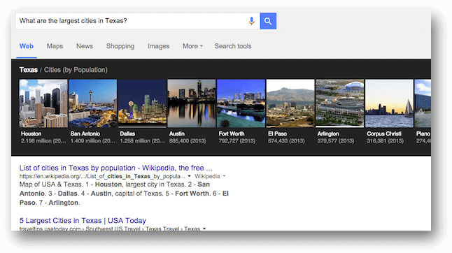Click the 379,577 (2013) population text
This screenshot has width=452, height=253.
click(x=336, y=141)
